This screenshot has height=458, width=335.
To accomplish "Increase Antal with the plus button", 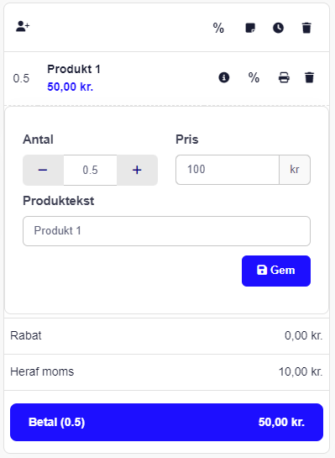I will (x=137, y=170).
